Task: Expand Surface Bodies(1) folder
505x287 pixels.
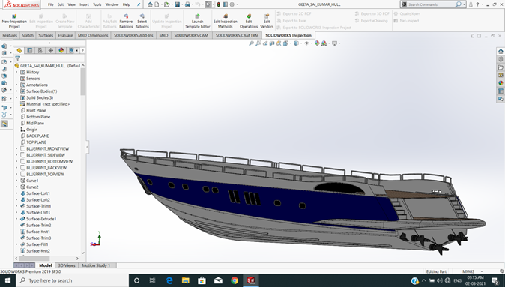Action: 16,91
